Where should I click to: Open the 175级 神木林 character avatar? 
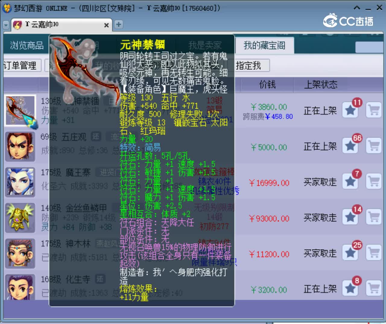coord(20,253)
